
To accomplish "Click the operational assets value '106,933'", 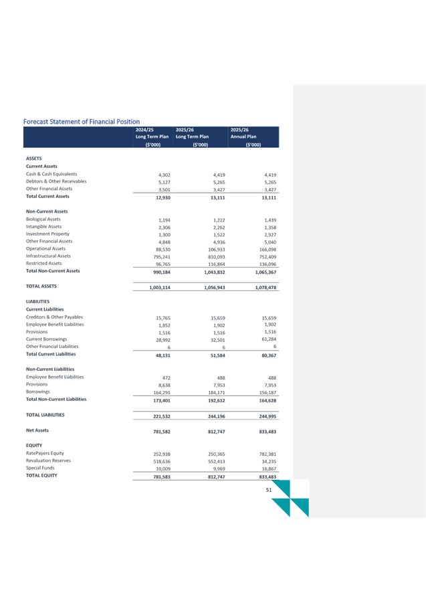I will click(x=217, y=250).
